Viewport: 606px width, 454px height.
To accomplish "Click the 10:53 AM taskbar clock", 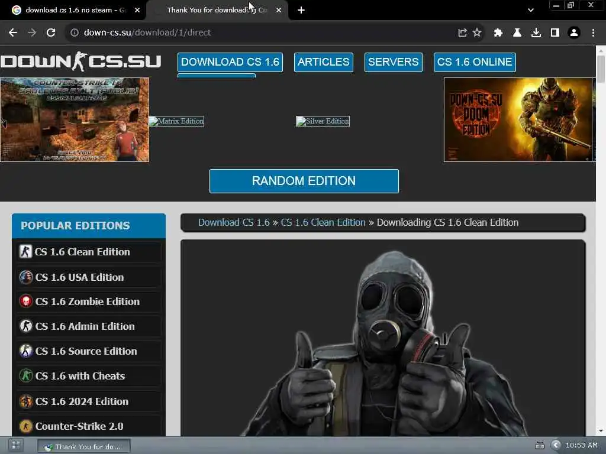I will click(x=581, y=445).
